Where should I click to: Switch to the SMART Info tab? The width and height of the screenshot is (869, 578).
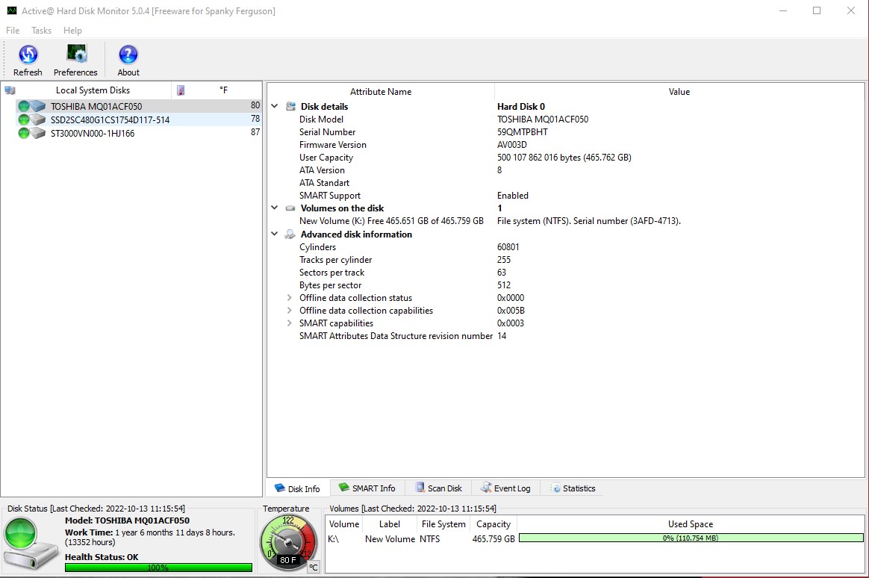pyautogui.click(x=367, y=488)
